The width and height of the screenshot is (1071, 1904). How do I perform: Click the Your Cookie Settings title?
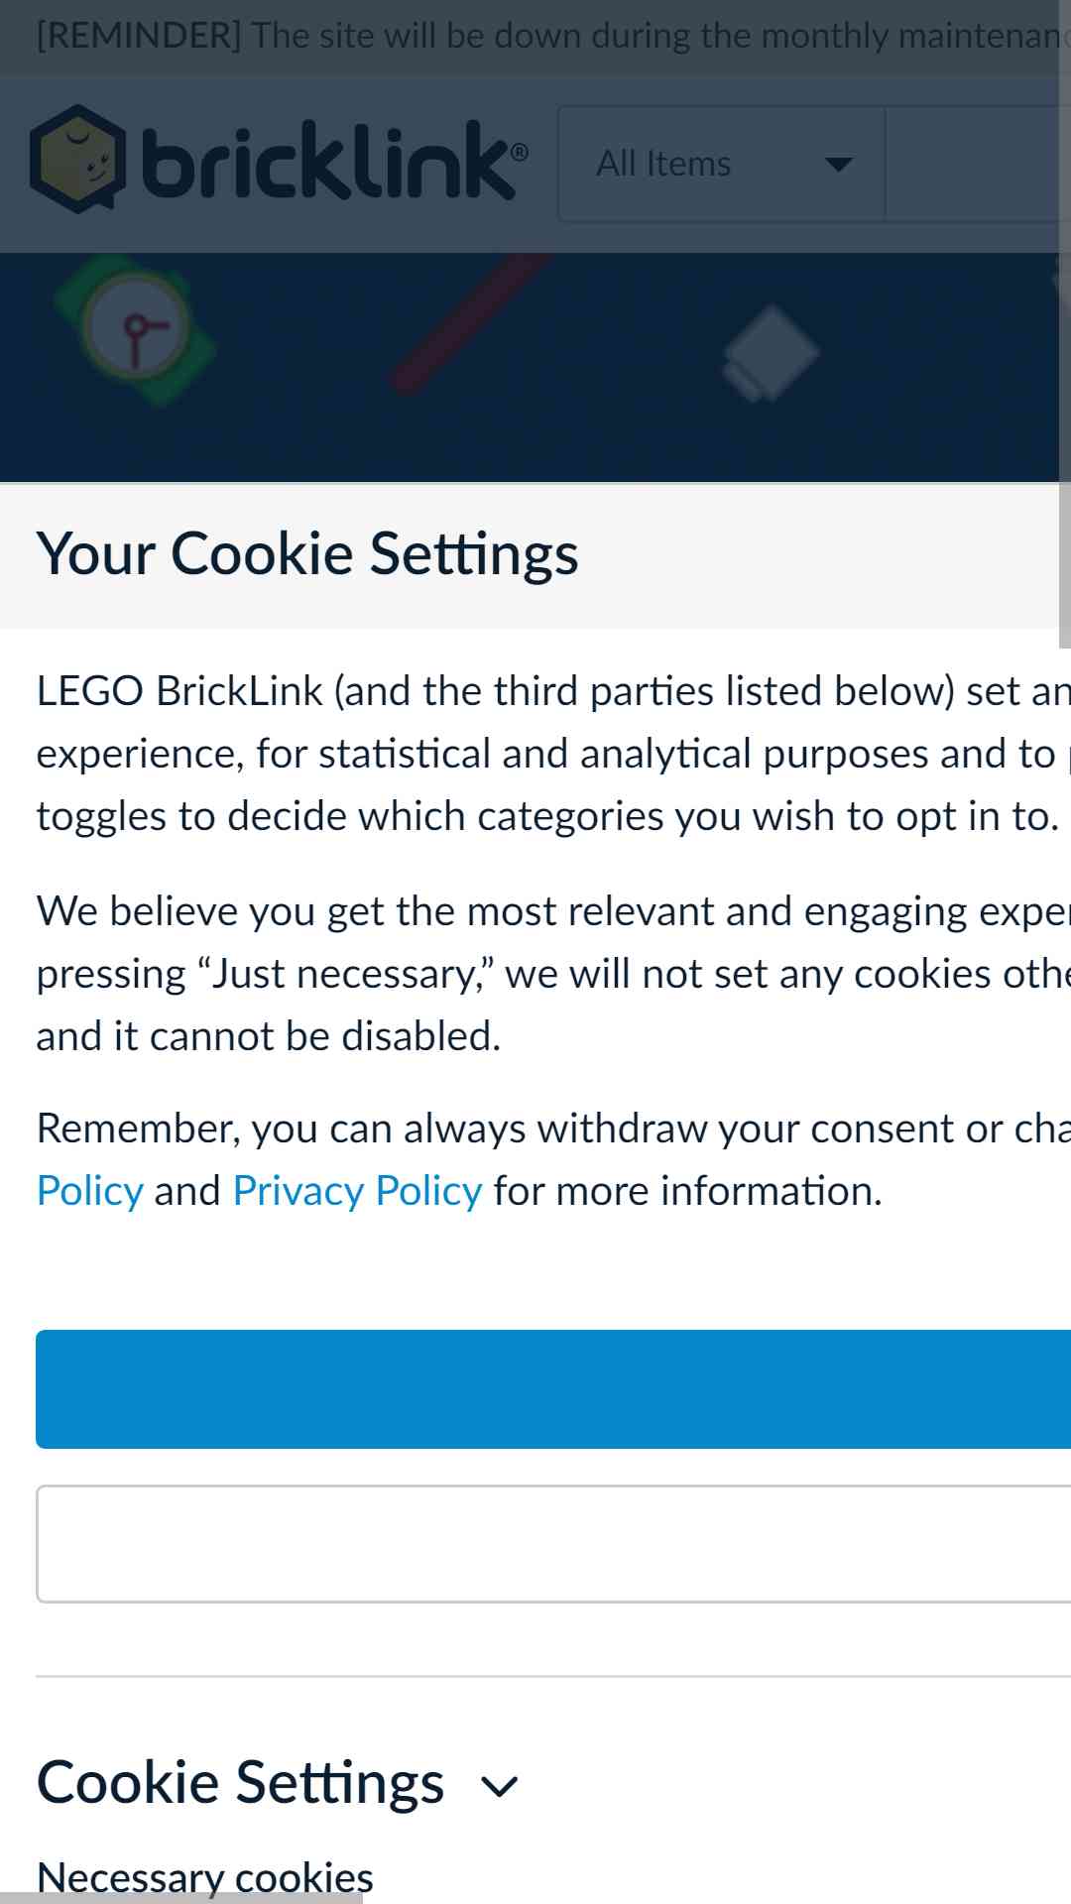pyautogui.click(x=307, y=553)
